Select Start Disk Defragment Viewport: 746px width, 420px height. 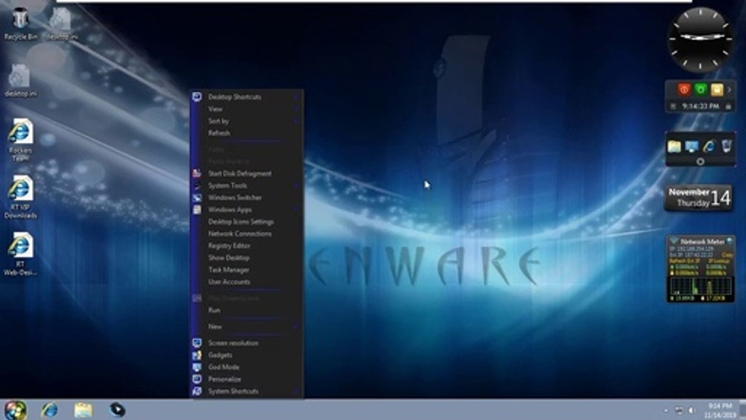pos(247,173)
